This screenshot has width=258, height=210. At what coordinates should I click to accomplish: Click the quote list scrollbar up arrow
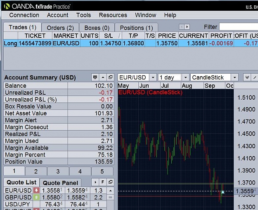click(x=110, y=191)
